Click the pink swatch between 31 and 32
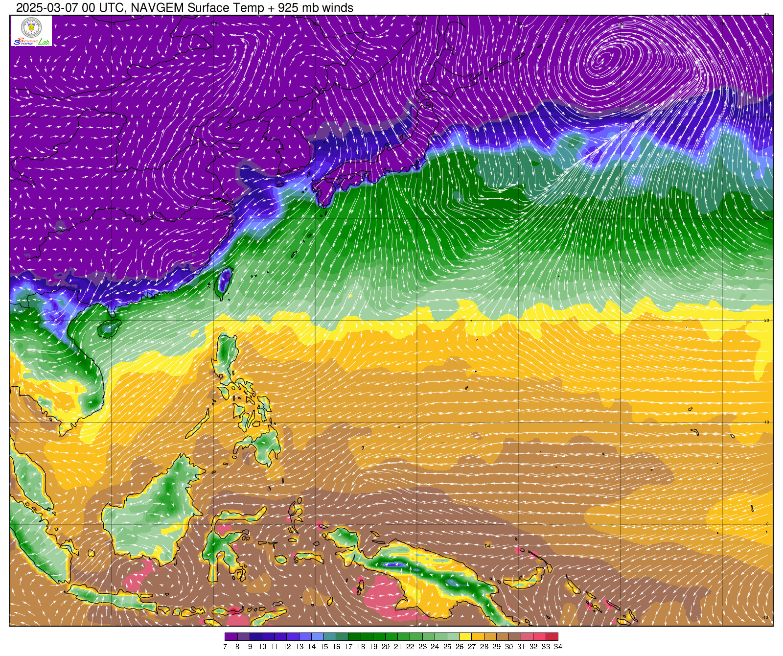This screenshot has height=656, width=783. (527, 637)
